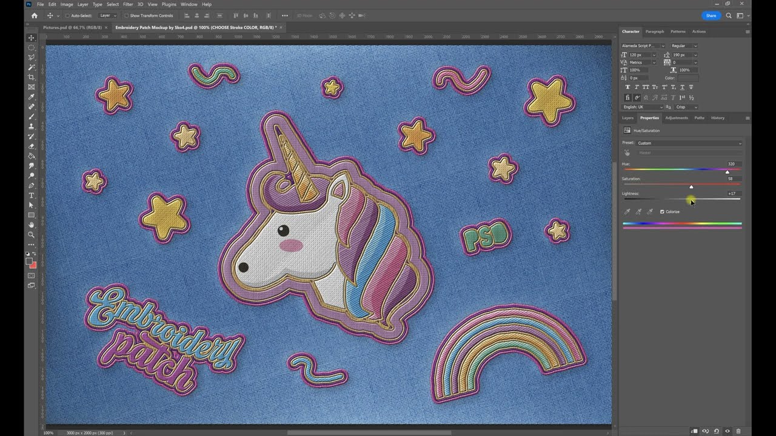Open the Filter menu
The width and height of the screenshot is (776, 436).
click(x=128, y=4)
